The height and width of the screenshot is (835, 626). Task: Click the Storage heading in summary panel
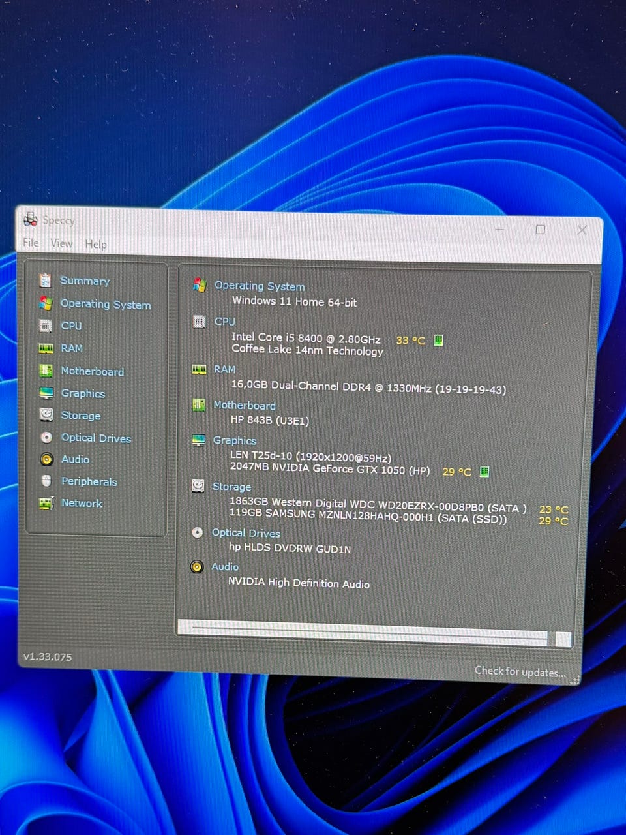click(231, 487)
